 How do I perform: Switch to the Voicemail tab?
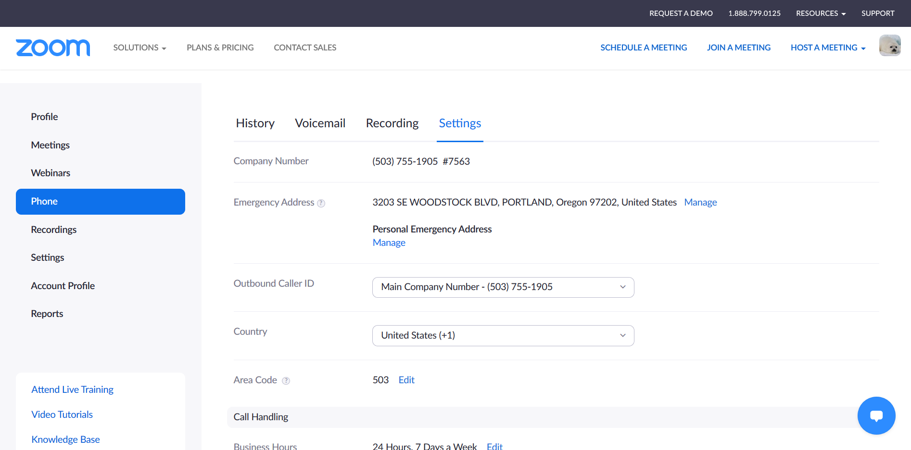pyautogui.click(x=320, y=123)
